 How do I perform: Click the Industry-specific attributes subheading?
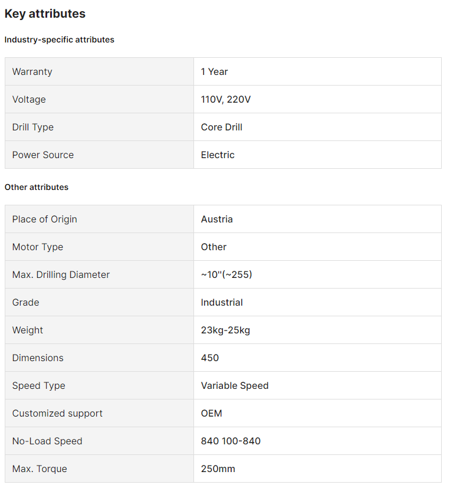60,40
